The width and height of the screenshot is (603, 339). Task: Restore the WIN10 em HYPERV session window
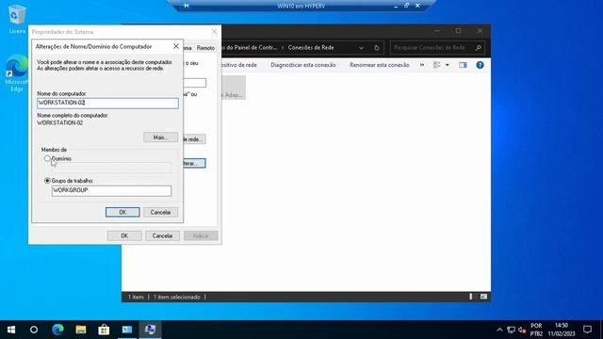[x=406, y=6]
